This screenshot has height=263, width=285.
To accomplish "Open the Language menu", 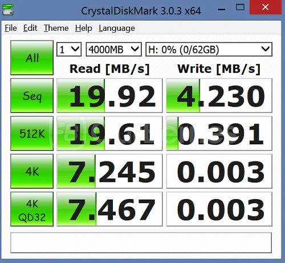I will click(117, 28).
